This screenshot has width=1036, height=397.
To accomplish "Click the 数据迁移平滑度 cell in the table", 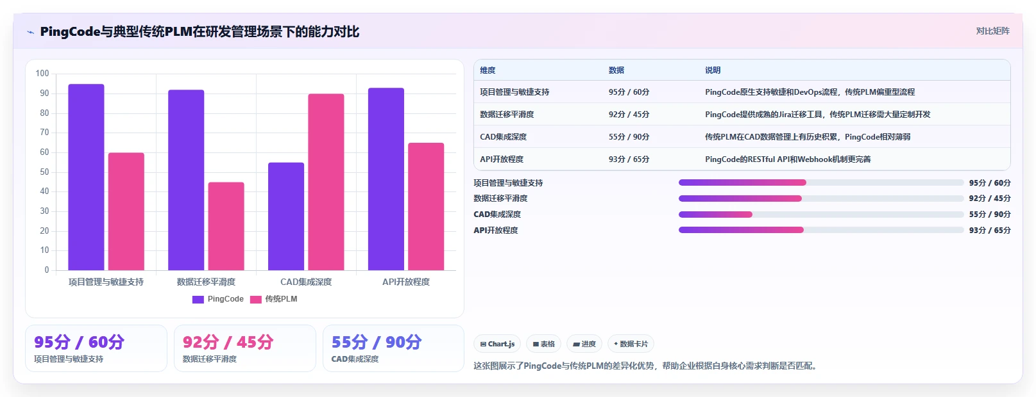I will click(x=507, y=115).
